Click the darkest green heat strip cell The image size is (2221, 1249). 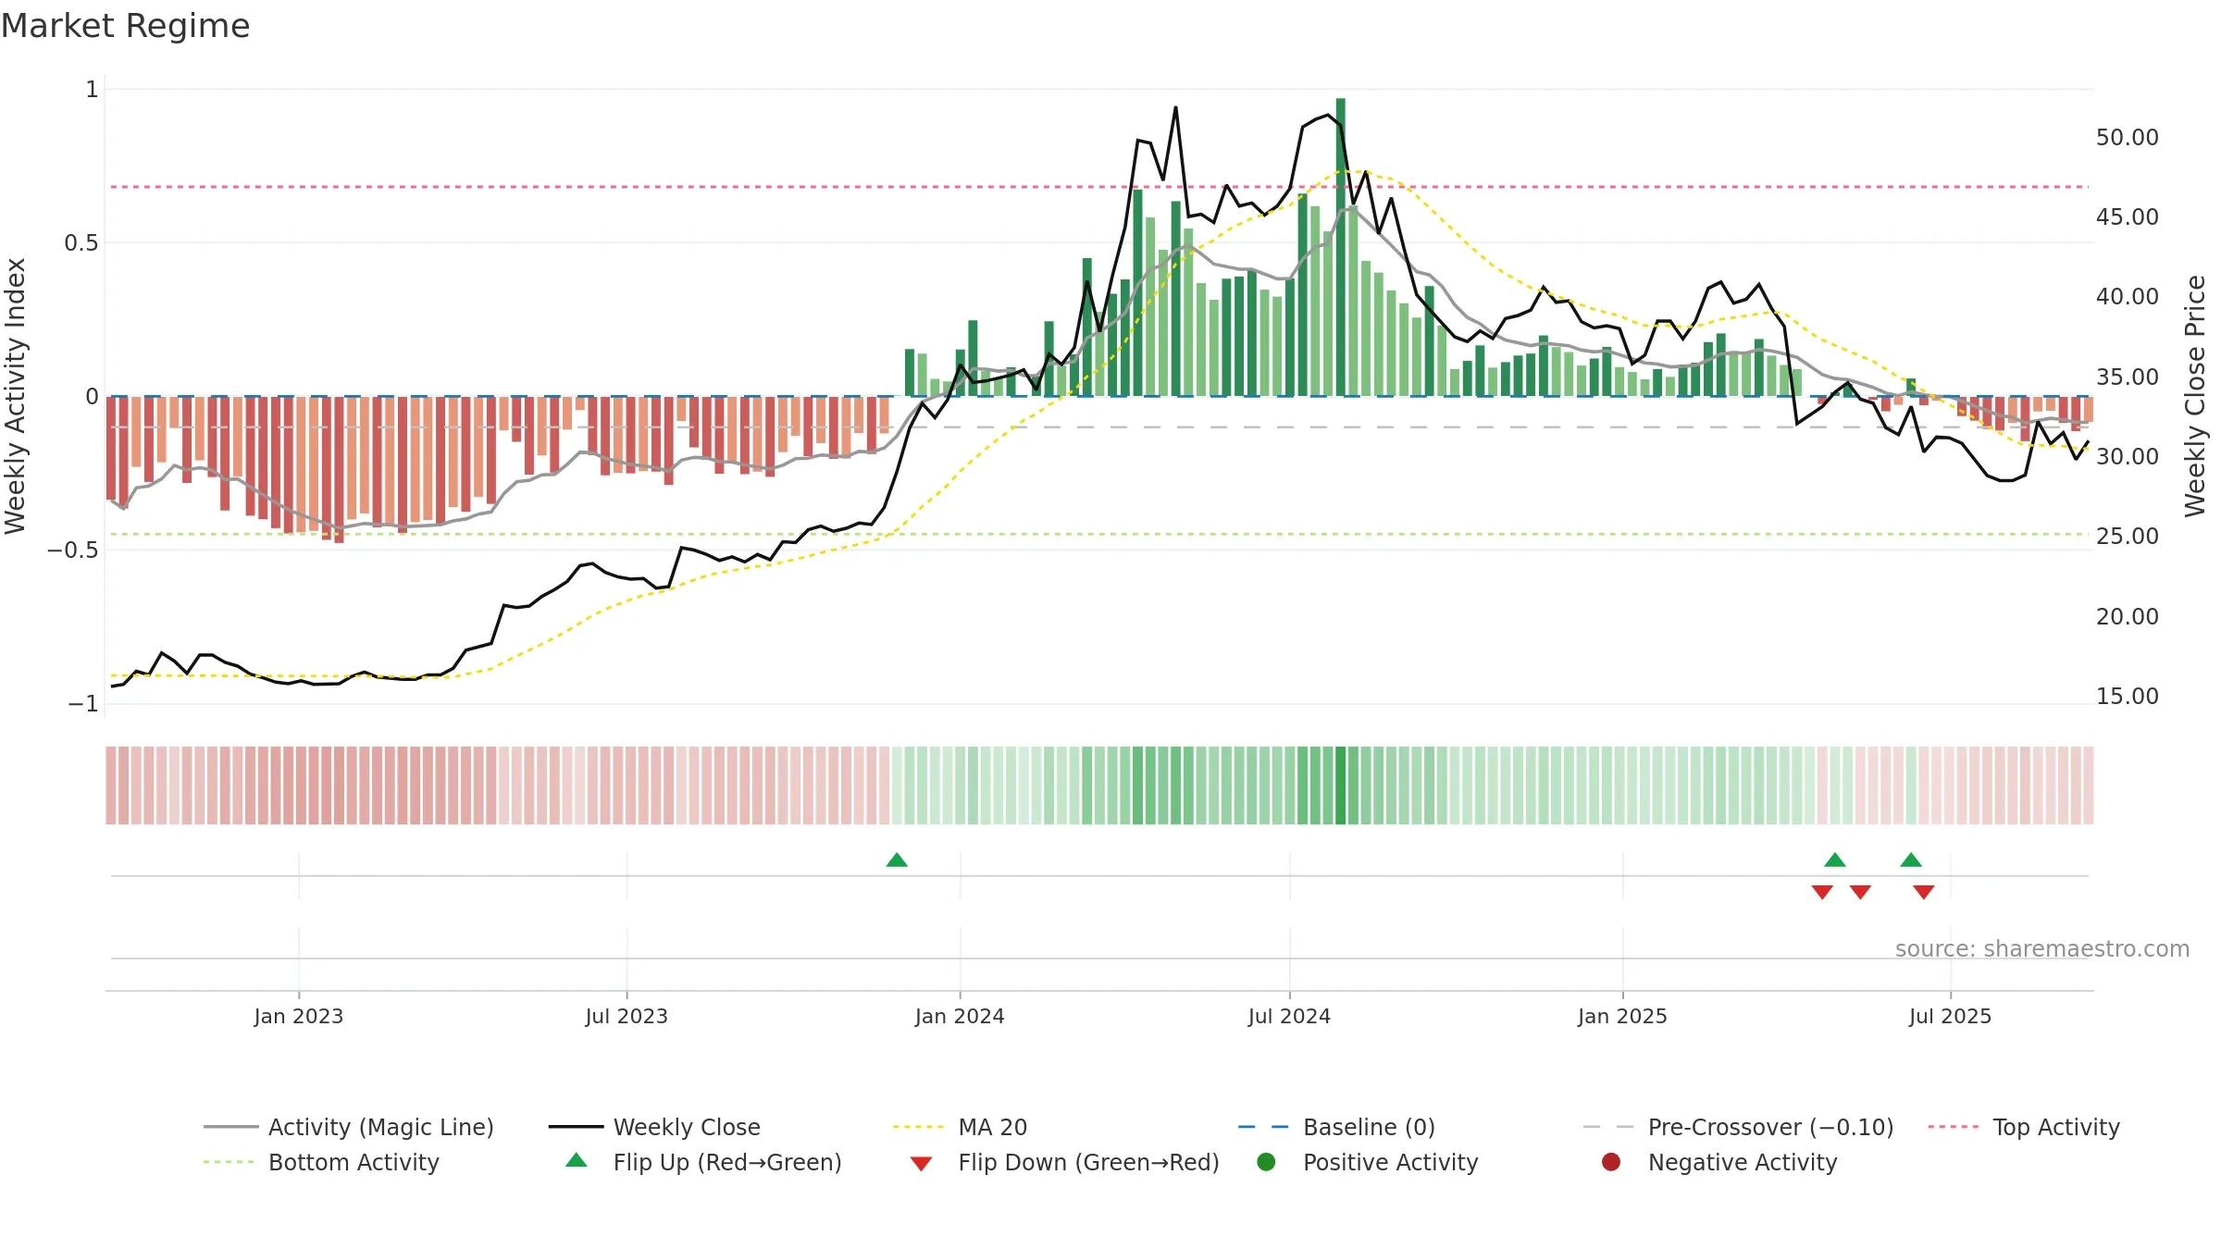pos(1340,785)
